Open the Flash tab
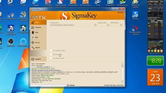The width and height of the screenshot is (166, 93). point(38,33)
